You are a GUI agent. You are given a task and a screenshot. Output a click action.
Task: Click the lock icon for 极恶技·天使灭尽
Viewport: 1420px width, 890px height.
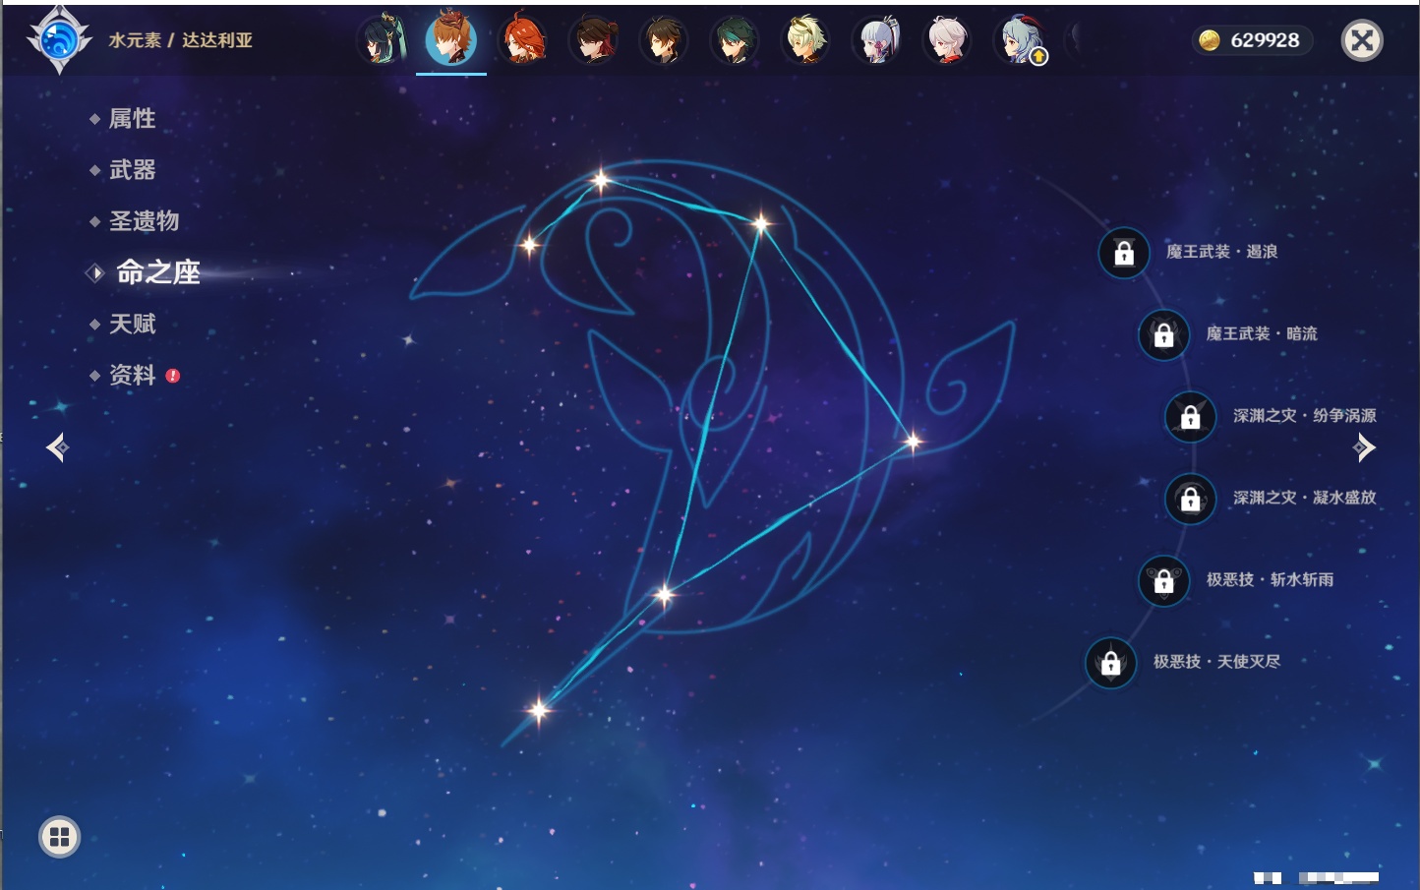pos(1110,662)
